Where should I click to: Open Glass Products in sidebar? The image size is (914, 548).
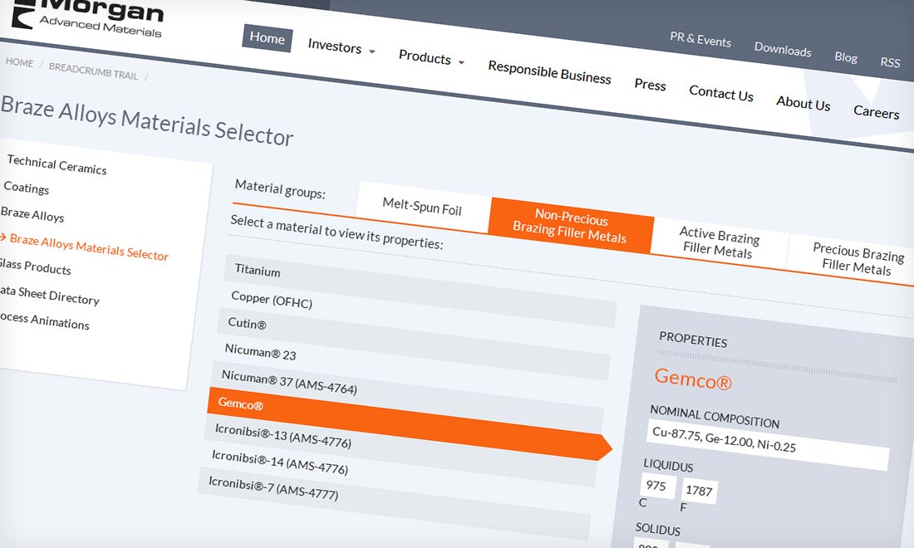35,267
